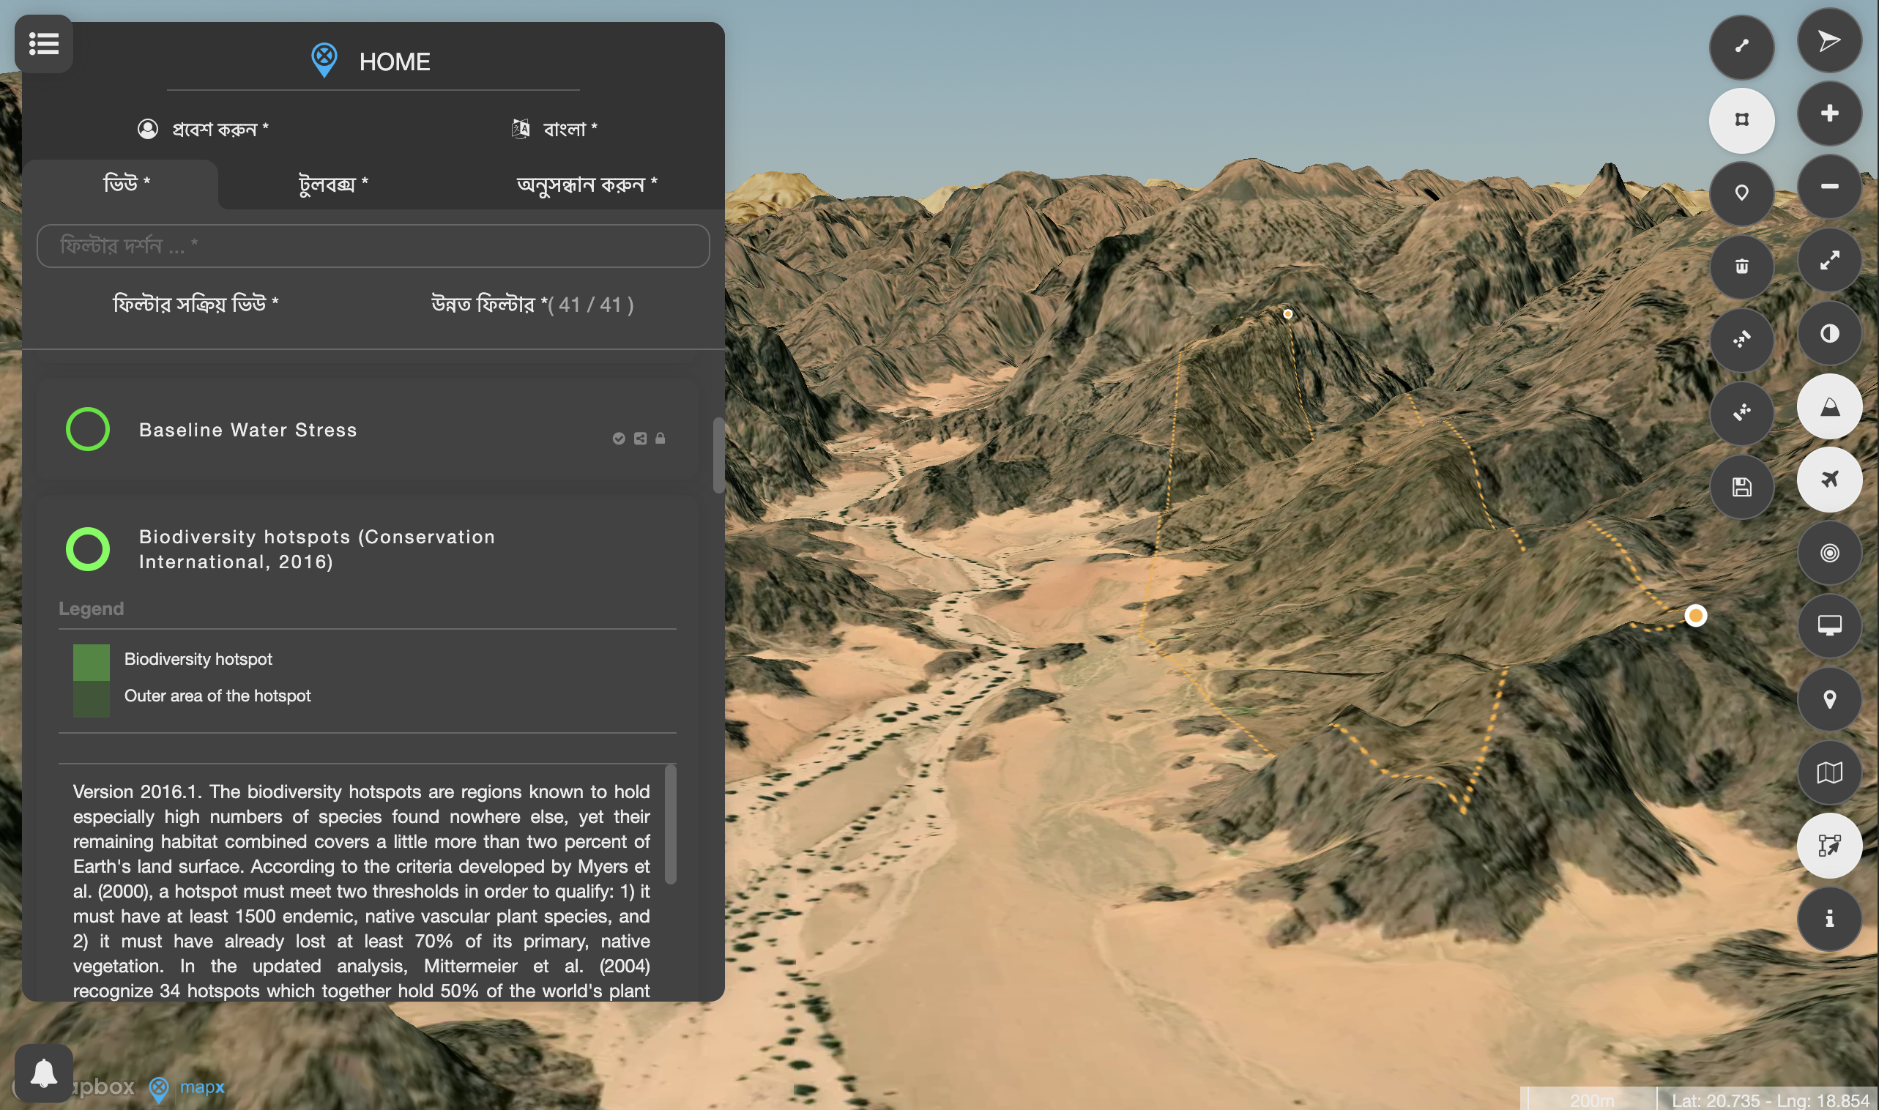Screen dimensions: 1879x1110
Task: Click the mapx link at bottom
Action: [x=201, y=1086]
